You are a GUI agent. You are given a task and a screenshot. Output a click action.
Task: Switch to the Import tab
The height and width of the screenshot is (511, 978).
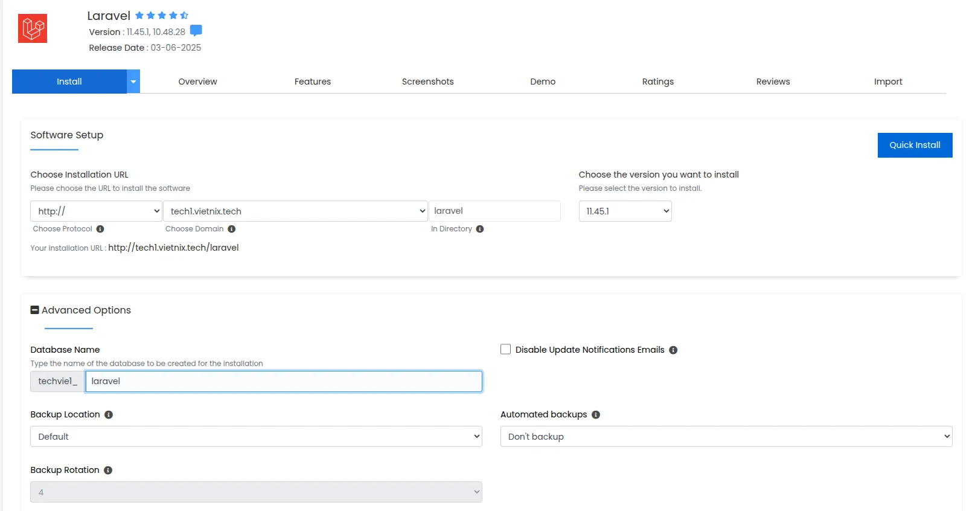pos(888,82)
